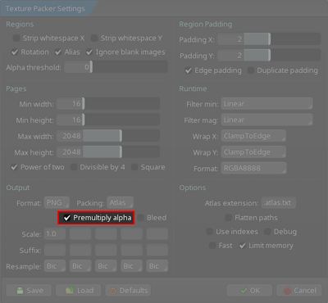Click the Atlas extension text field
The width and height of the screenshot is (328, 303).
(x=279, y=203)
